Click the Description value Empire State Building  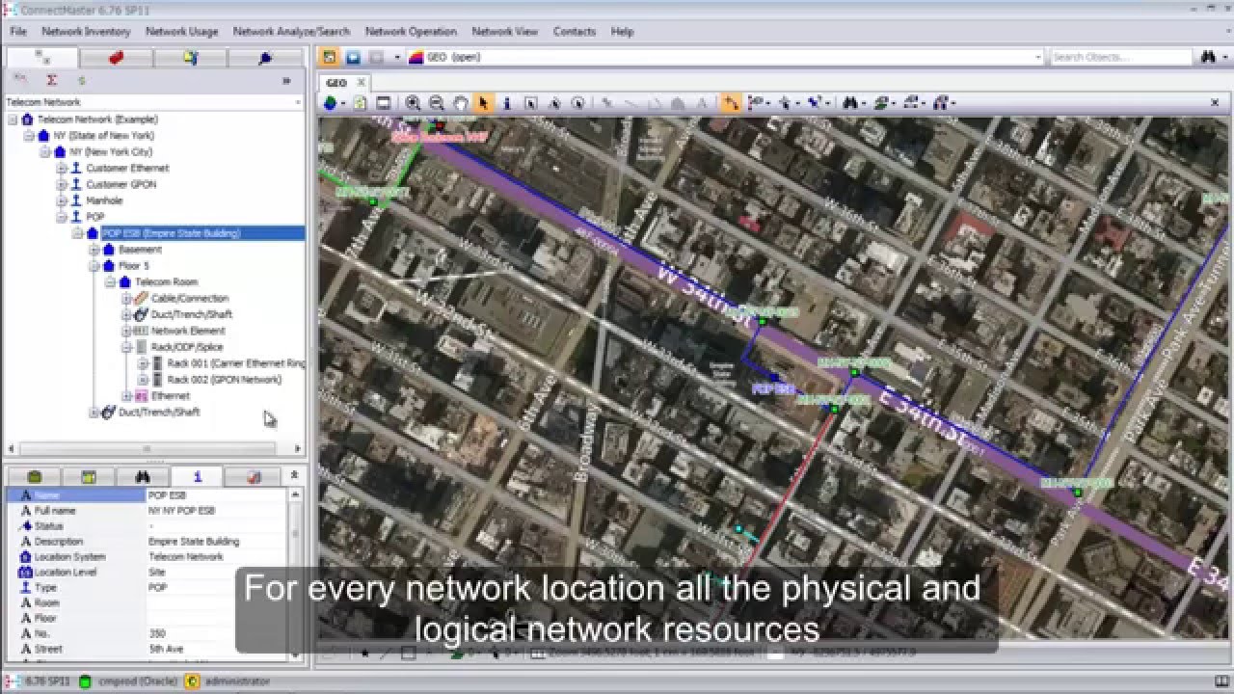pyautogui.click(x=194, y=542)
